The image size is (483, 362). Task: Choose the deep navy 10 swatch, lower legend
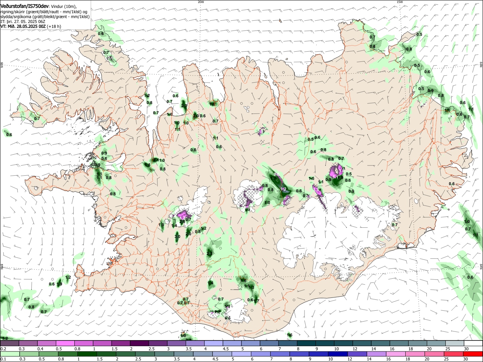coord(337,354)
